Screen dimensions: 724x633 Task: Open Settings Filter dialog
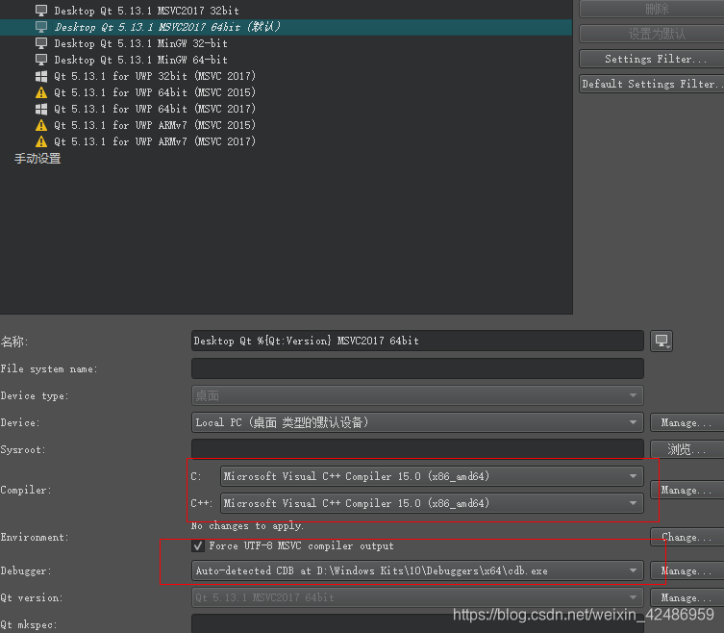tap(652, 59)
